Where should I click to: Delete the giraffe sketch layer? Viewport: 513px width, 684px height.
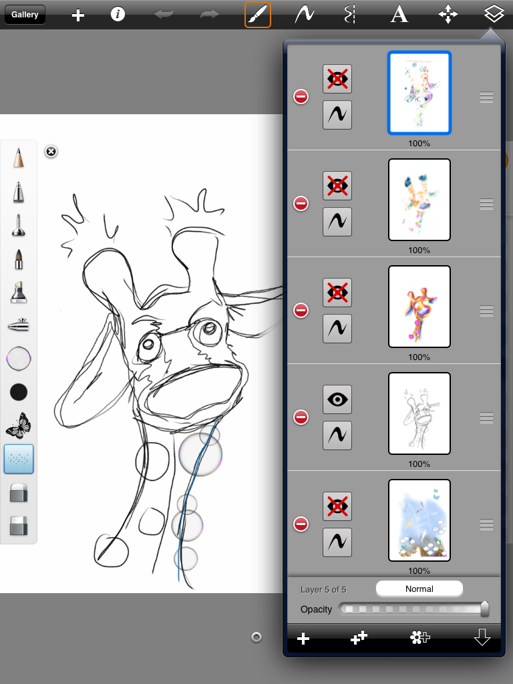[301, 417]
